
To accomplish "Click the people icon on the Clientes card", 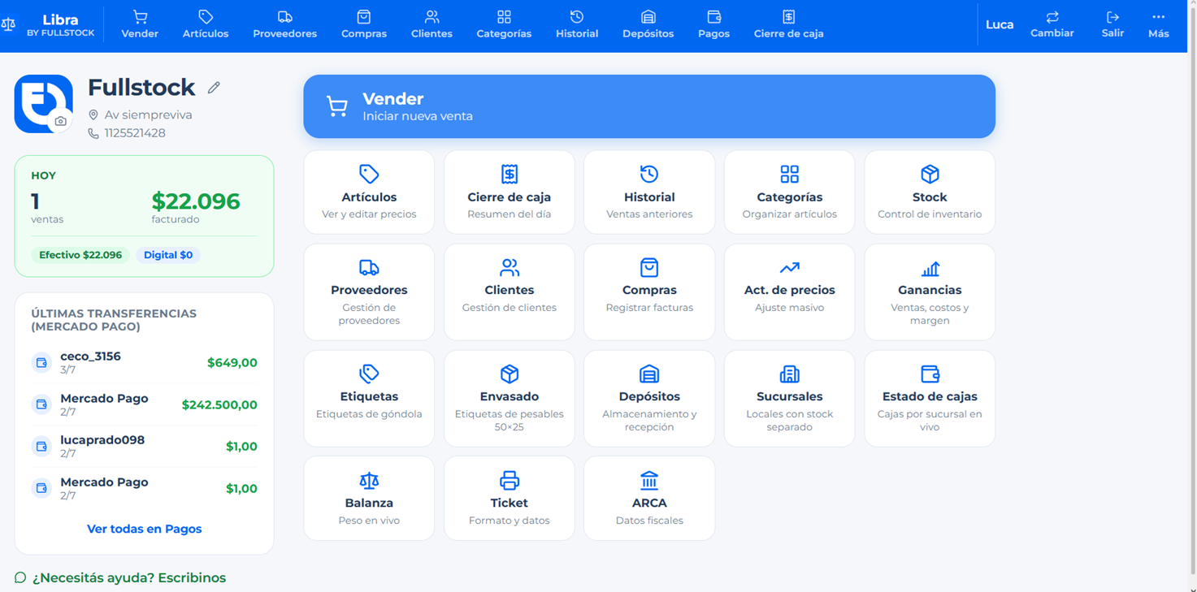I will coord(510,267).
